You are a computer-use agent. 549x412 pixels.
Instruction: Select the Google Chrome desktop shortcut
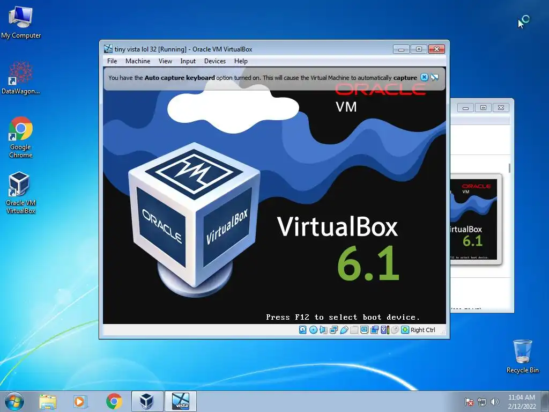point(21,137)
